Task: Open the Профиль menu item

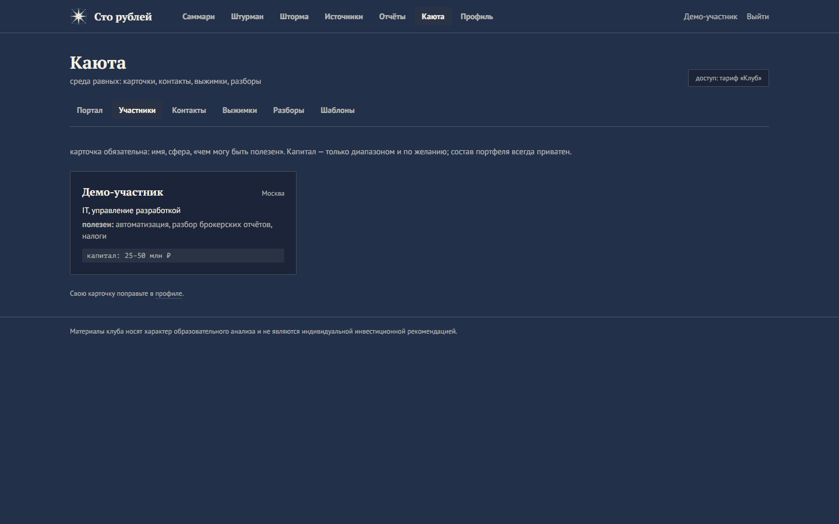Action: click(x=477, y=17)
